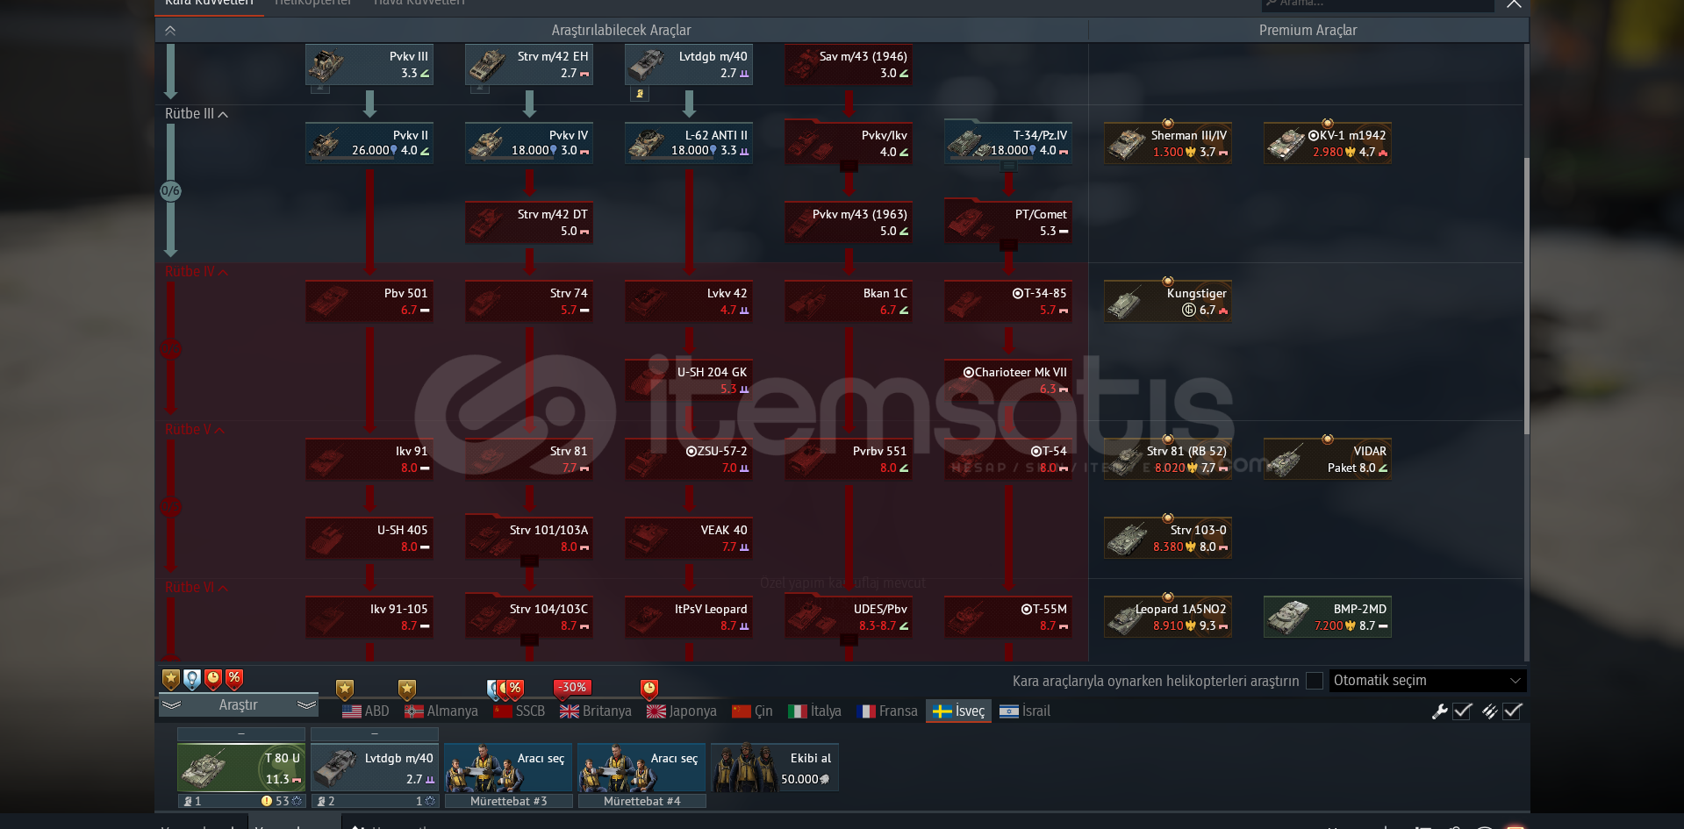Screen dimensions: 1684x829
Task: Switch to the Japonya nation tab
Action: [x=682, y=711]
